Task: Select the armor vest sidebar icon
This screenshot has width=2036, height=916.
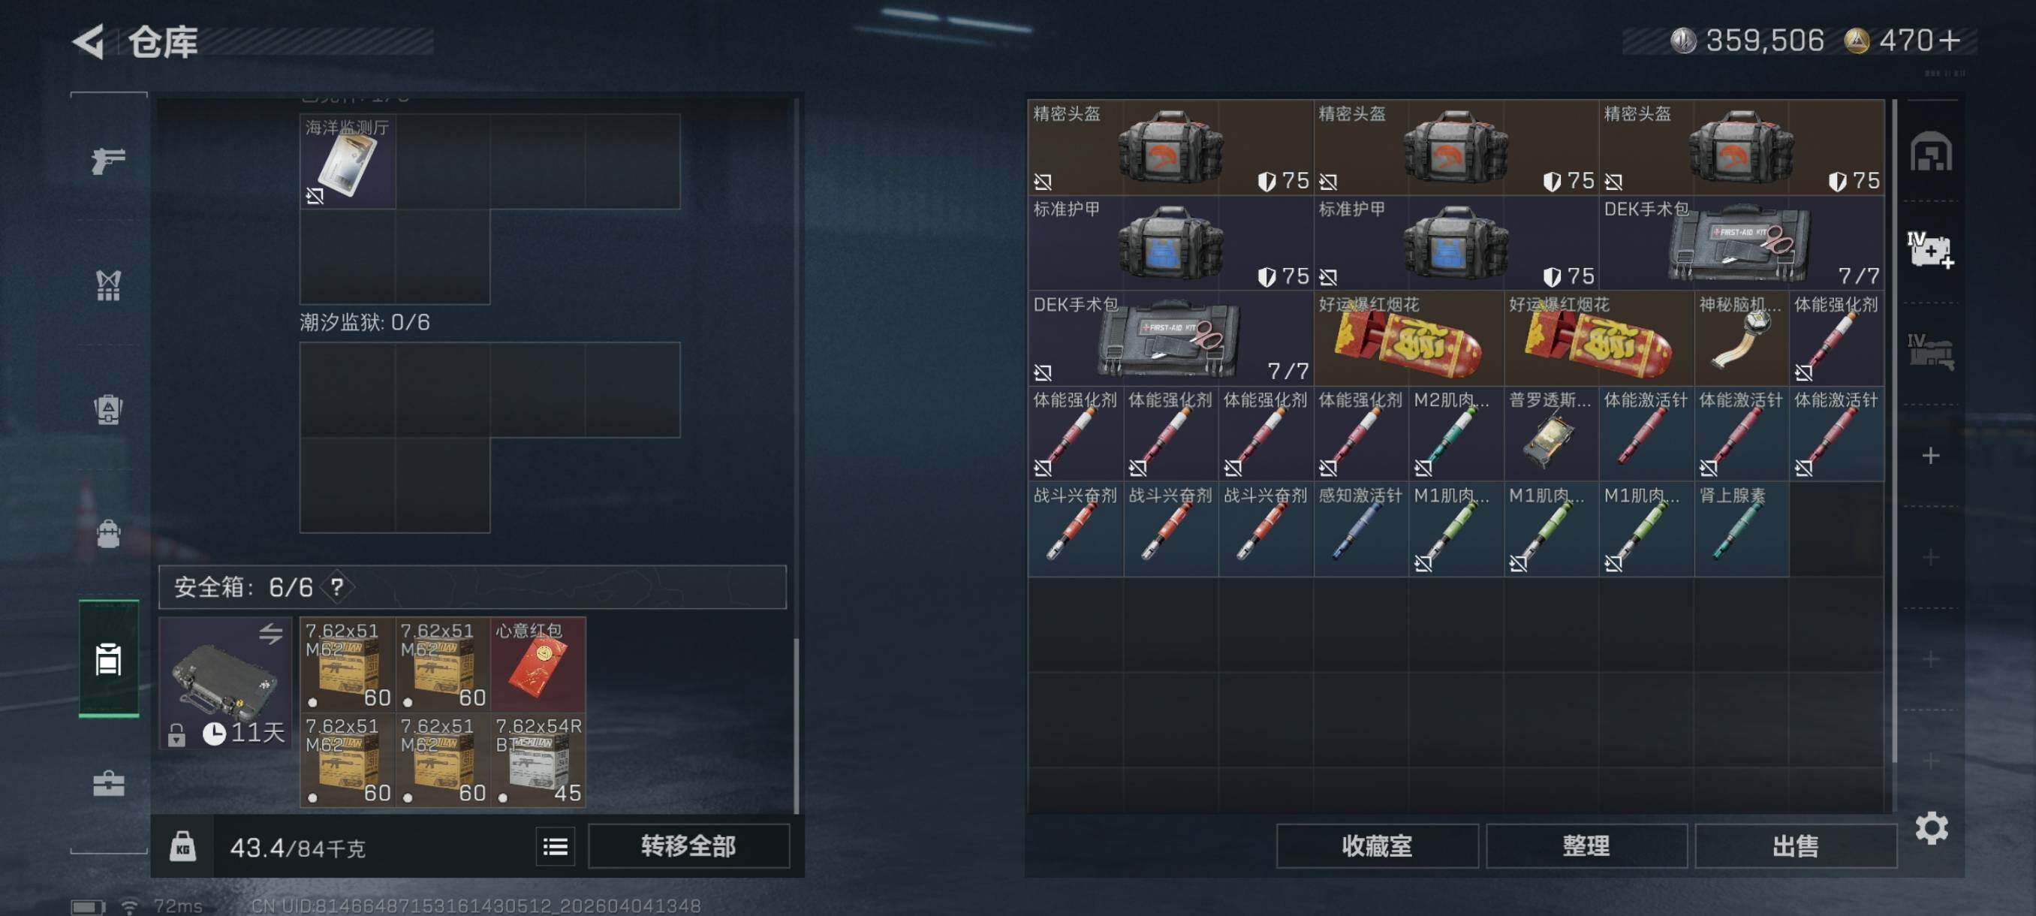Action: (108, 285)
